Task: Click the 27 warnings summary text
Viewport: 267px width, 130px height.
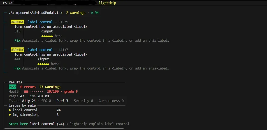Action: pos(50,87)
